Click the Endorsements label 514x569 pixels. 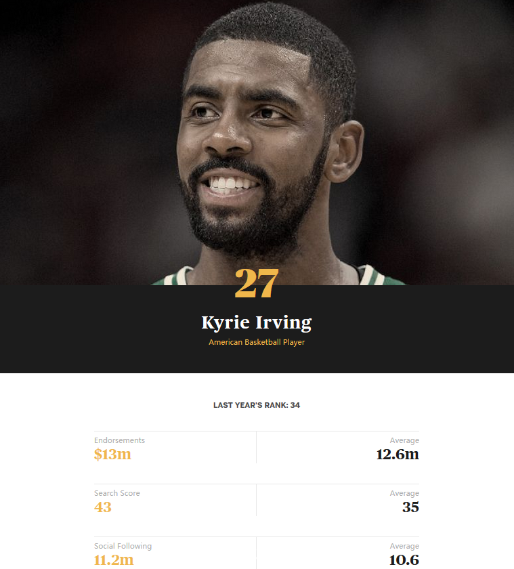point(119,440)
